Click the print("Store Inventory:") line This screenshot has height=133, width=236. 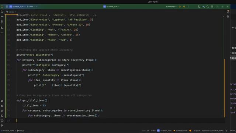pos(35,55)
